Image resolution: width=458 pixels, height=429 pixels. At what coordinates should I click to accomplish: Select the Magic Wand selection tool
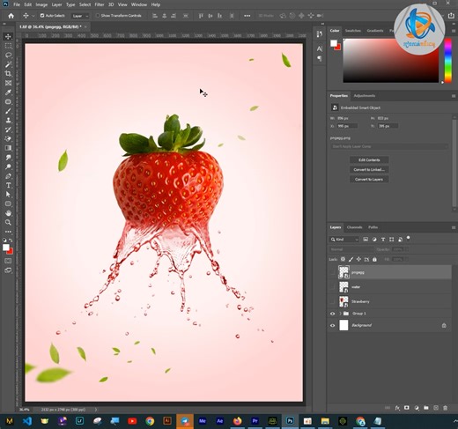tap(8, 64)
